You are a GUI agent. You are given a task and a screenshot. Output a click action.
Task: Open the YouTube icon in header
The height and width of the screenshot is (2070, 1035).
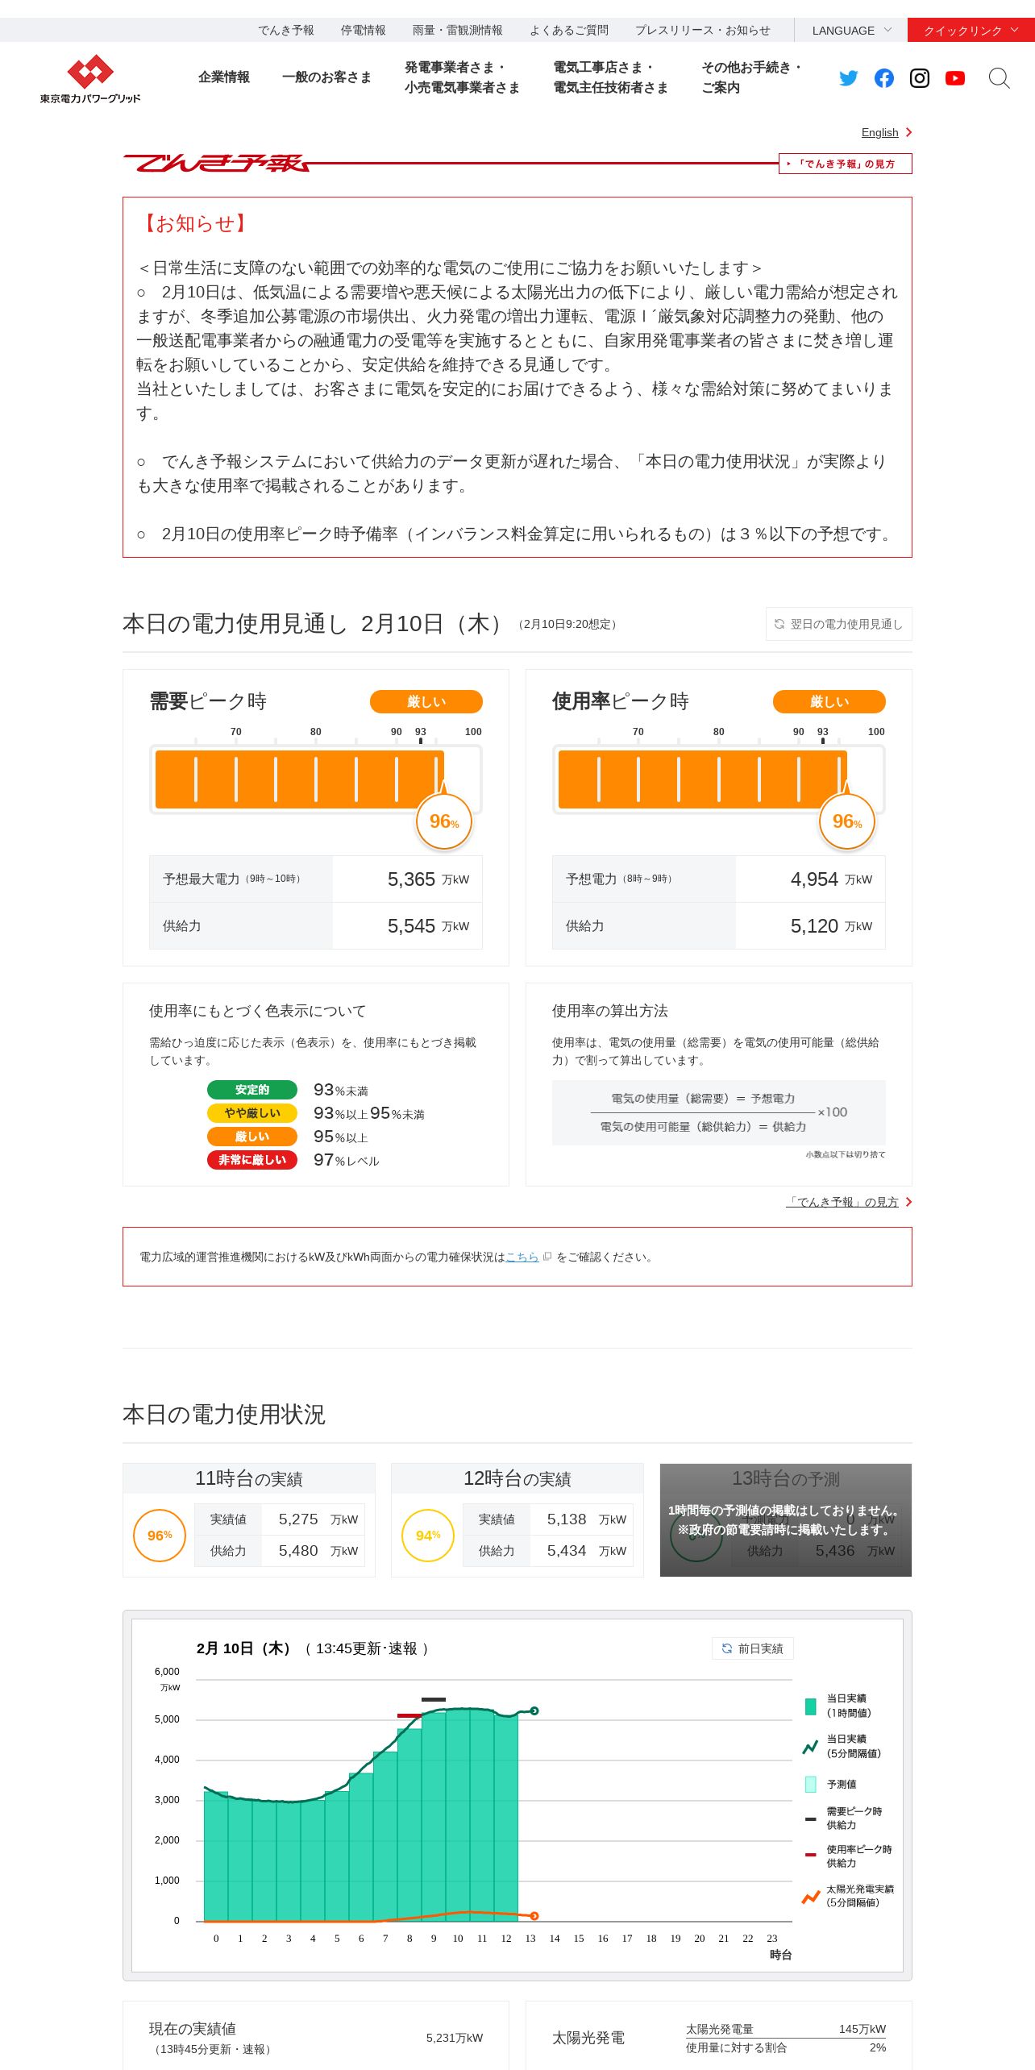(955, 78)
